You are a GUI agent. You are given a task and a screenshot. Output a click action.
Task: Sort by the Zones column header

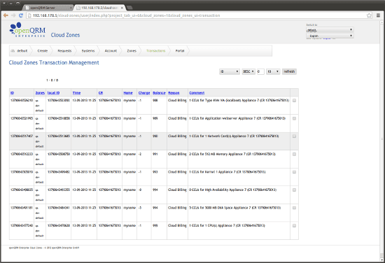(x=40, y=93)
